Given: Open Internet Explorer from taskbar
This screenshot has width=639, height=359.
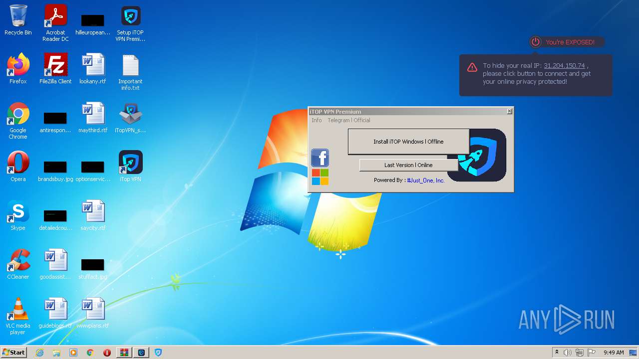Looking at the screenshot, I should tap(39, 353).
